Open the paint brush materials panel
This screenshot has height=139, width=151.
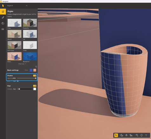tap(3, 17)
